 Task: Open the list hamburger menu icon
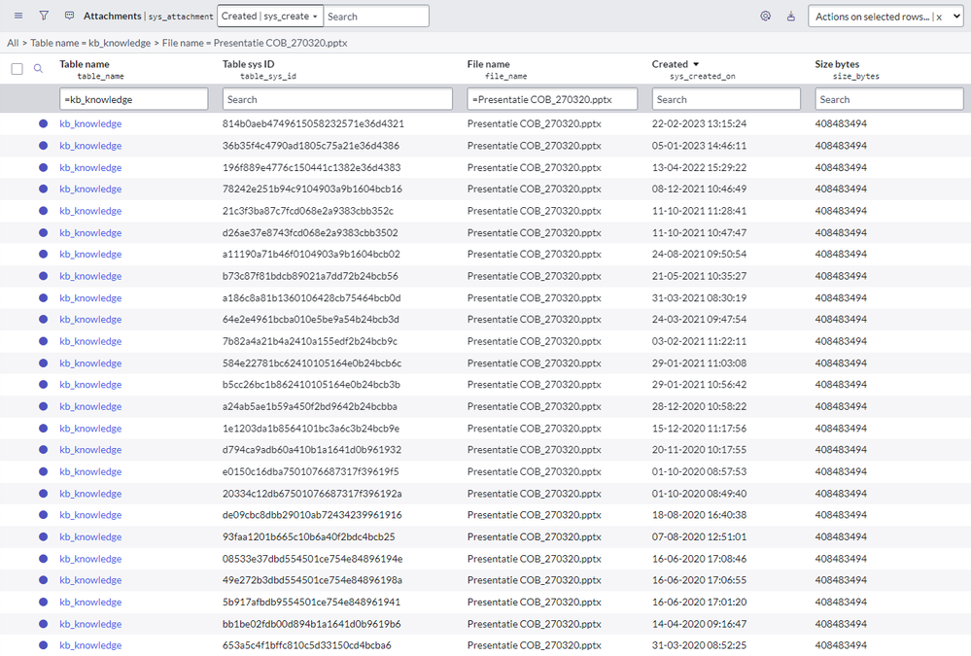pyautogui.click(x=18, y=16)
